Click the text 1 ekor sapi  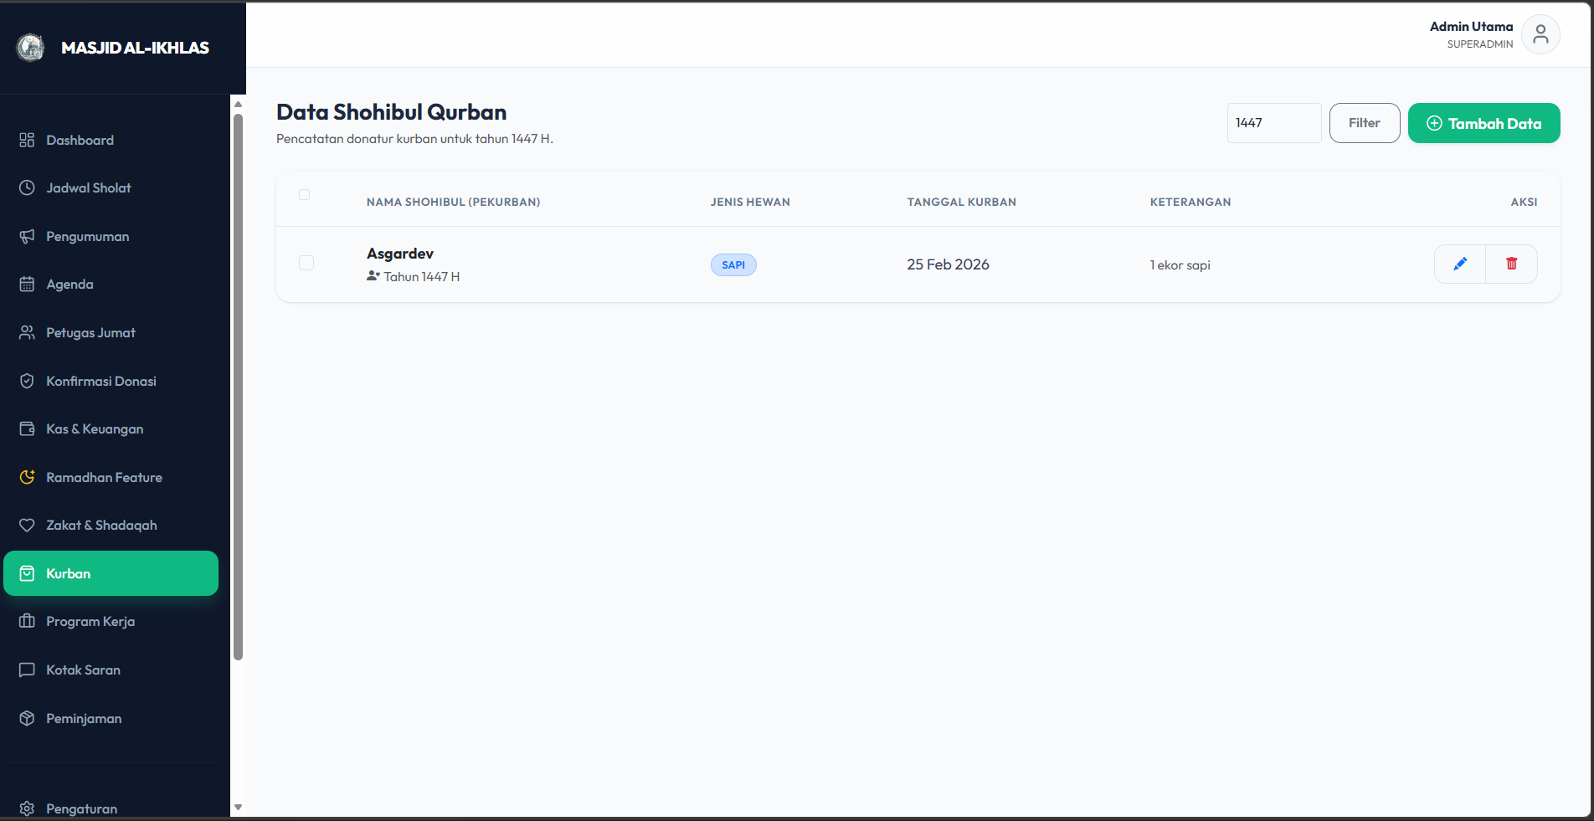1180,265
